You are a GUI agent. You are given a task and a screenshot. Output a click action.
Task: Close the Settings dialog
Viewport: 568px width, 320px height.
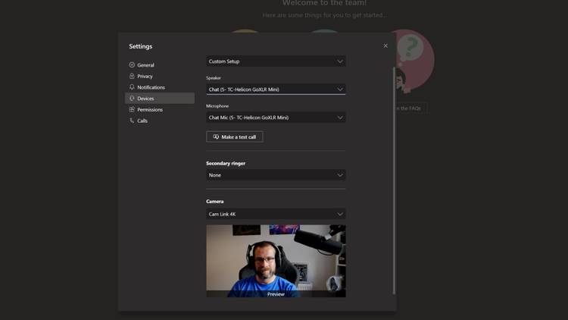[385, 45]
